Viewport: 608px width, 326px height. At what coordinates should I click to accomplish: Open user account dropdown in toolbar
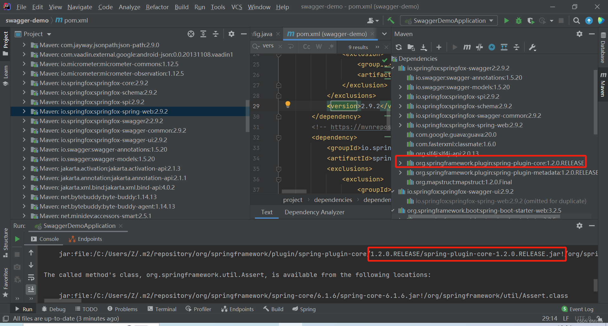[x=373, y=21]
